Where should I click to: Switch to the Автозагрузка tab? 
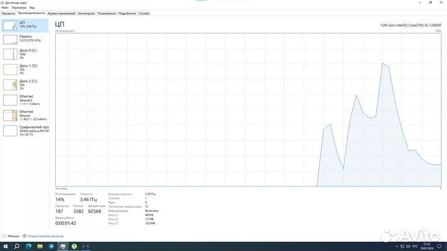click(x=86, y=13)
